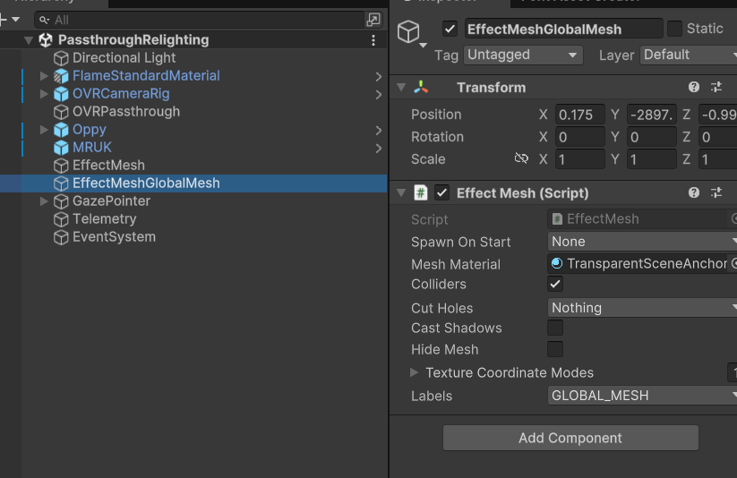Select EffectMeshGlobalMesh row
Screen dimensions: 737x478
(193, 184)
